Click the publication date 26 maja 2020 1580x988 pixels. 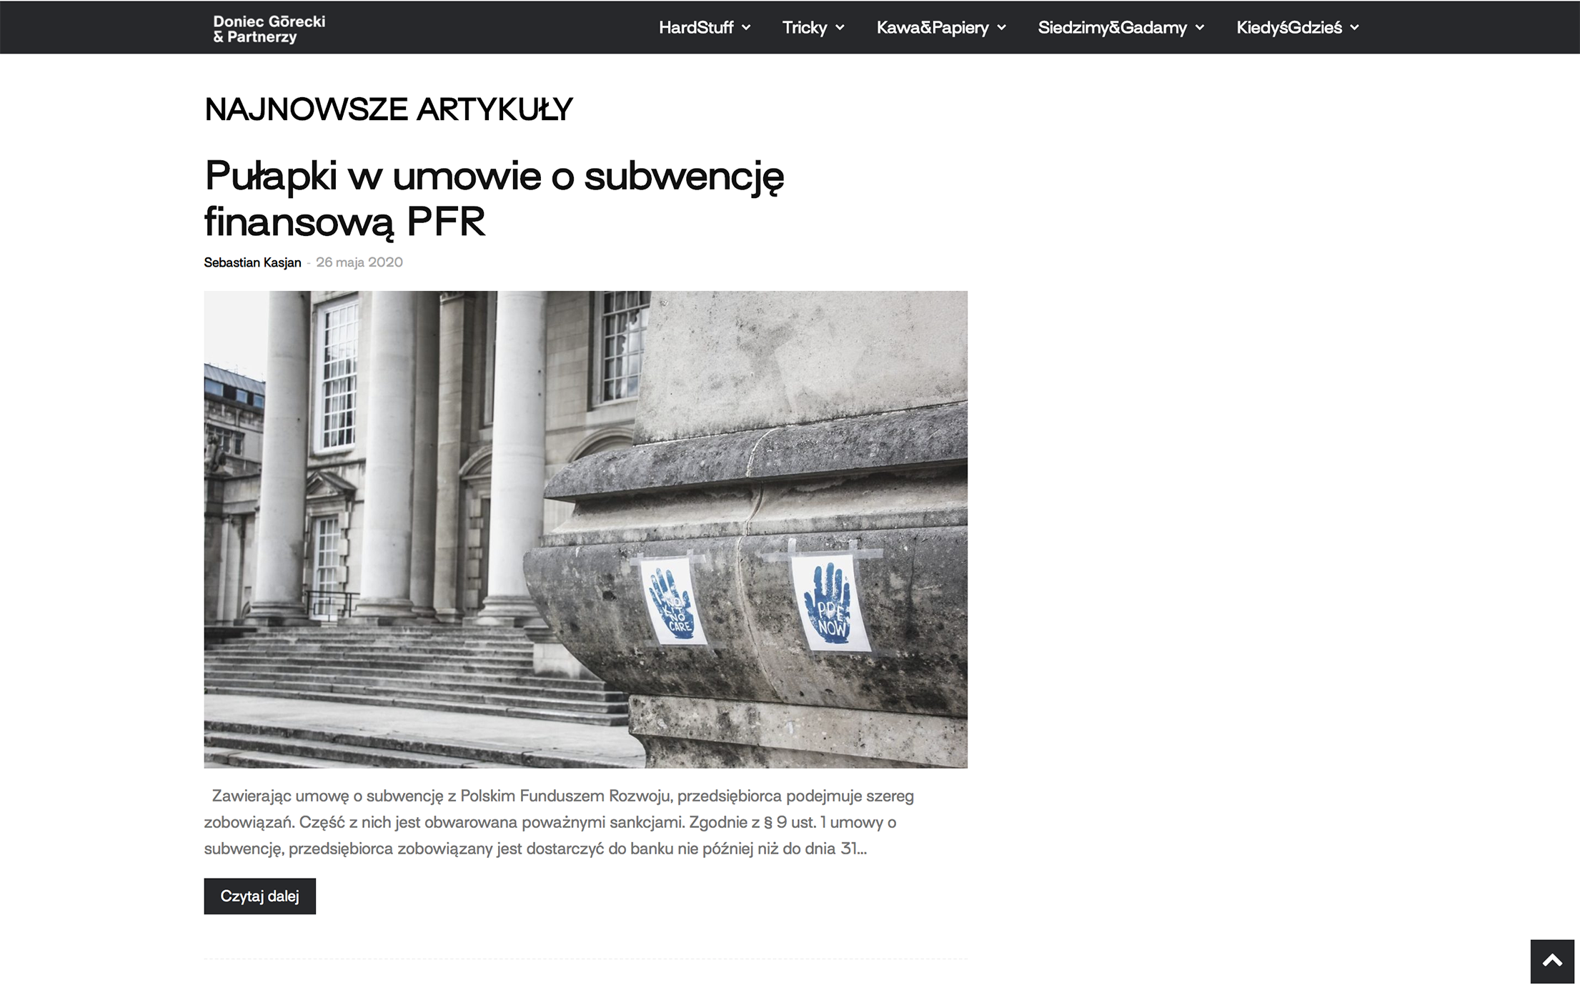(359, 262)
